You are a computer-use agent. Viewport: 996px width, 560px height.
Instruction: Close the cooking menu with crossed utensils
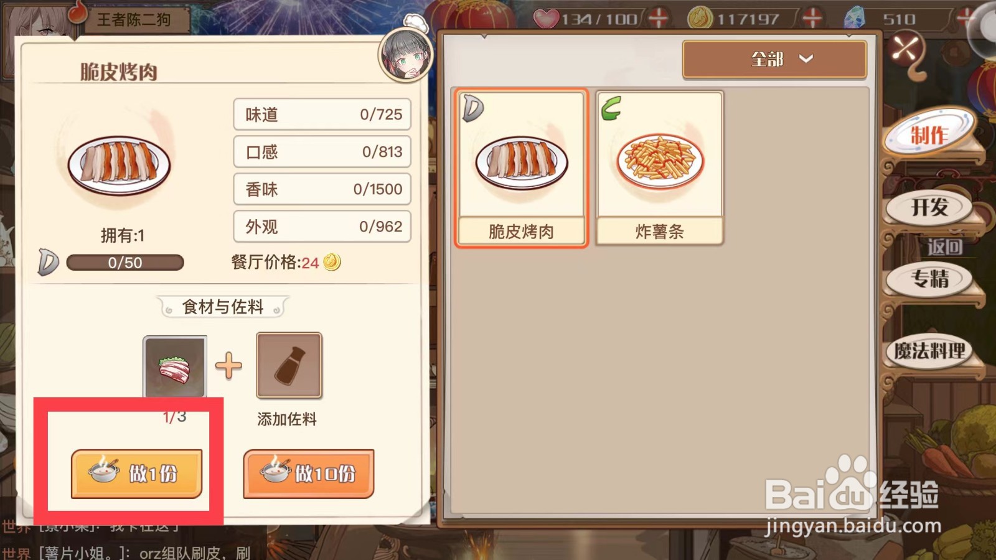pos(905,48)
